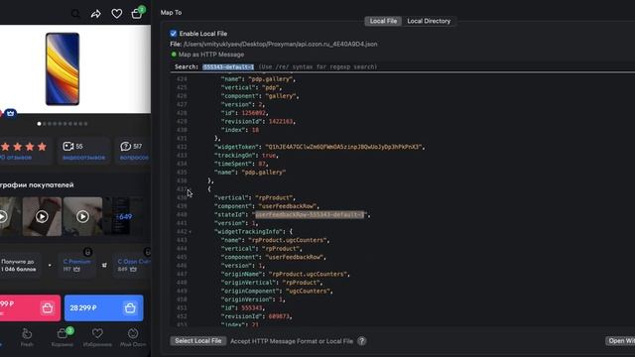
Task: Click the "revisionId": 1422163 line
Action: tap(258, 121)
